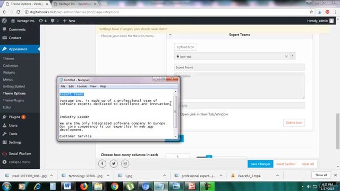Open Notepad Help menu
Image resolution: width=340 pixels, height=191 pixels.
103,86
